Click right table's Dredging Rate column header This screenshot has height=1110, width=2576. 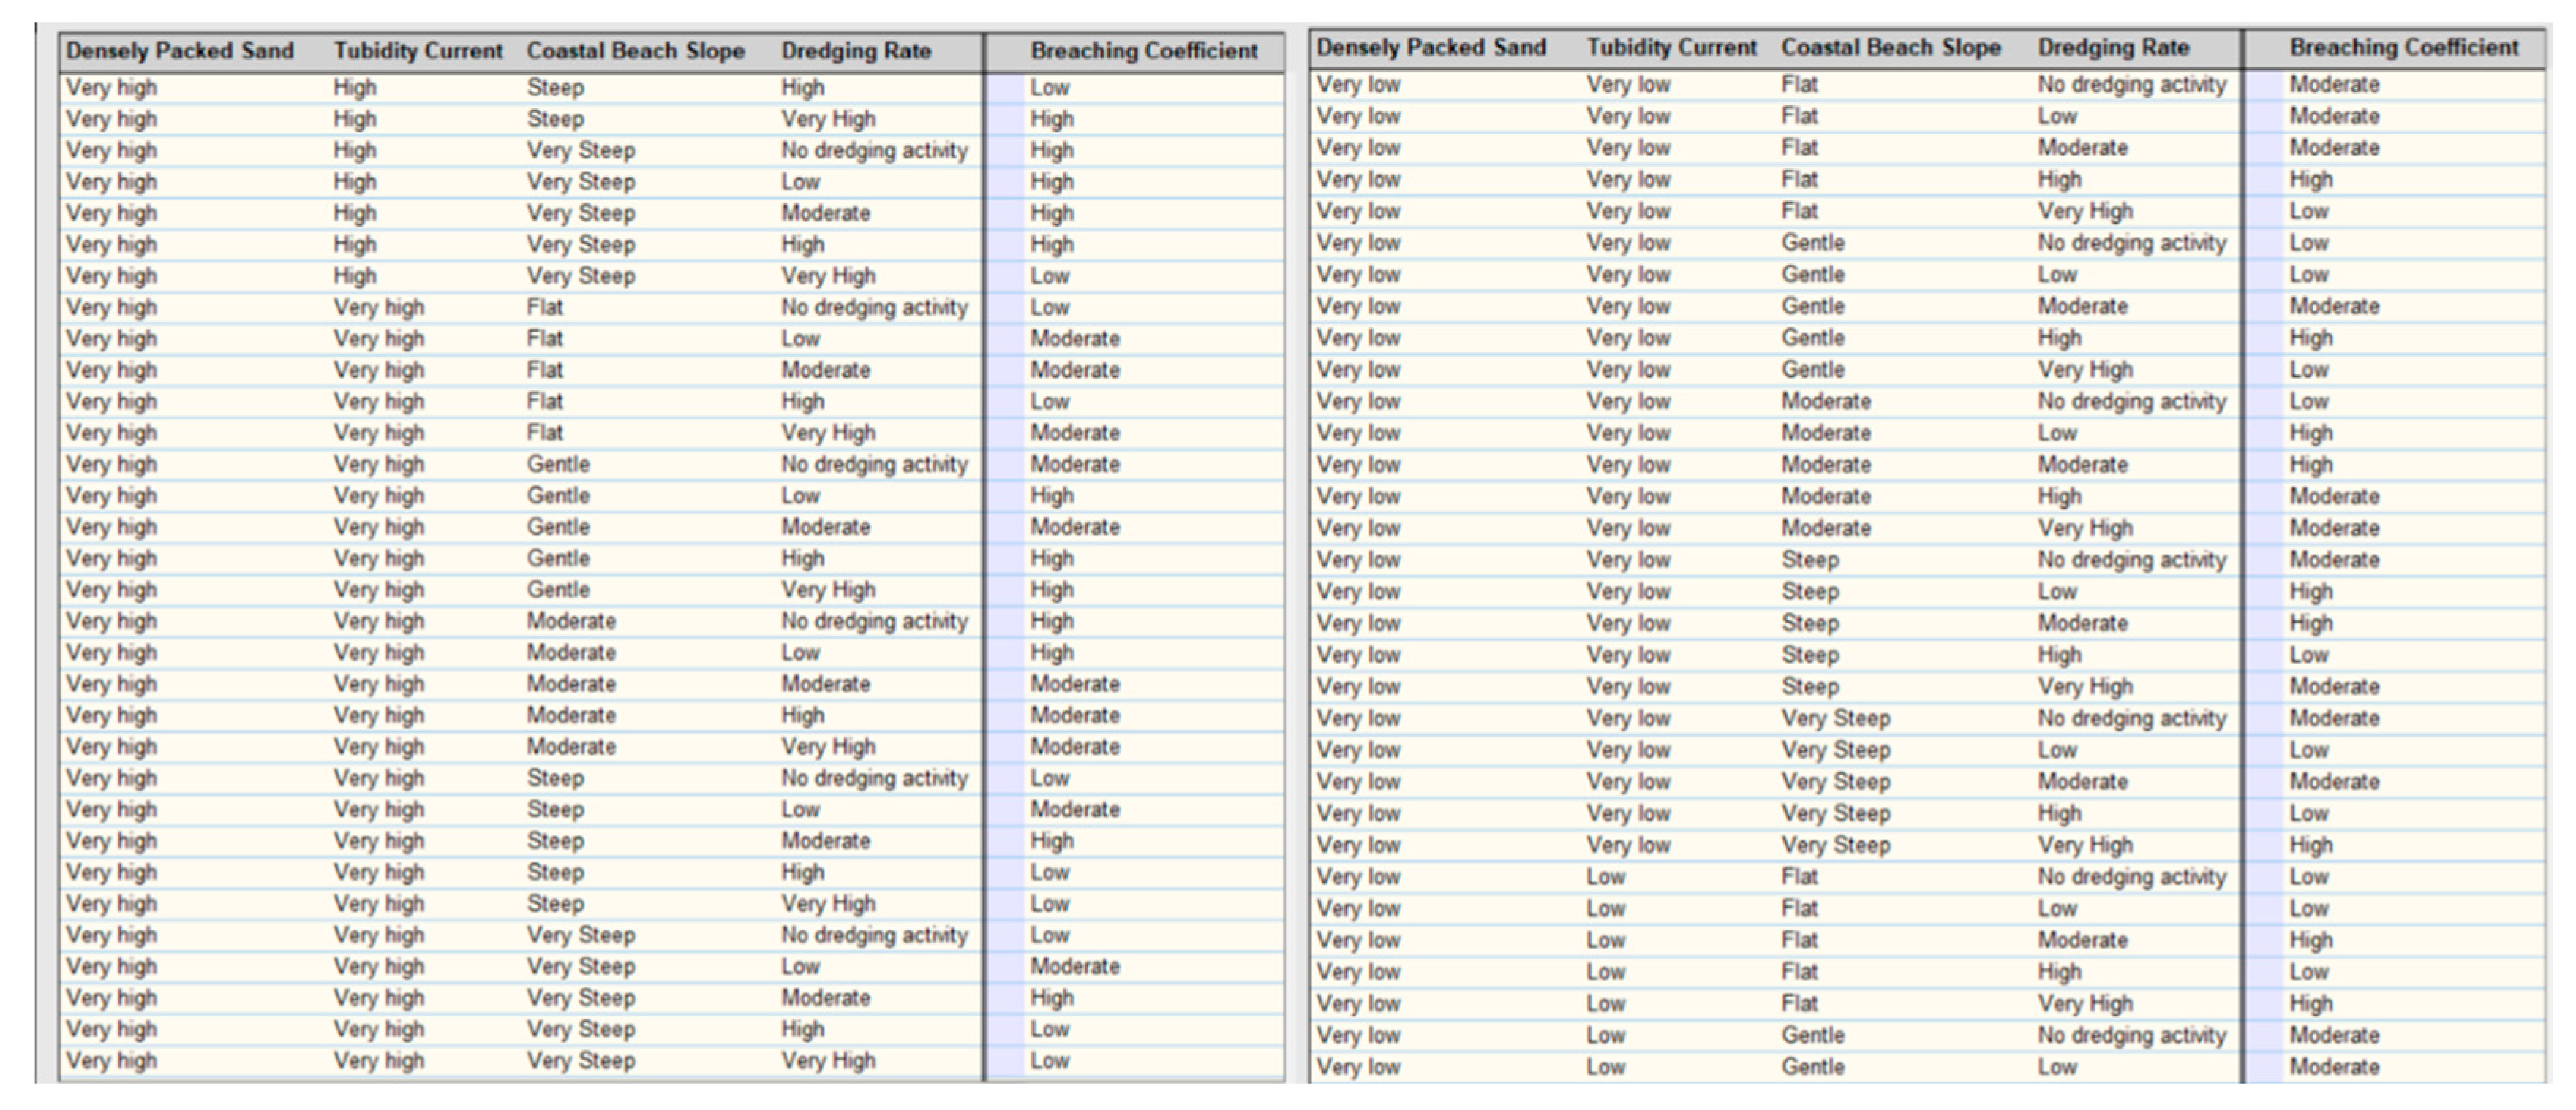(2113, 48)
